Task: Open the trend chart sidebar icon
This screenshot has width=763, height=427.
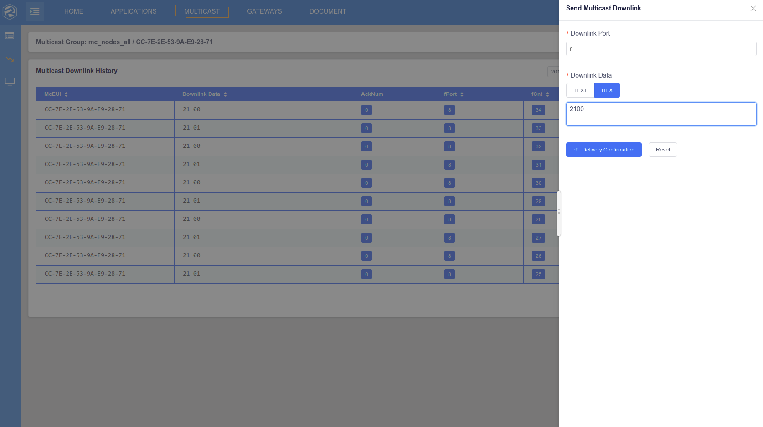Action: [10, 59]
